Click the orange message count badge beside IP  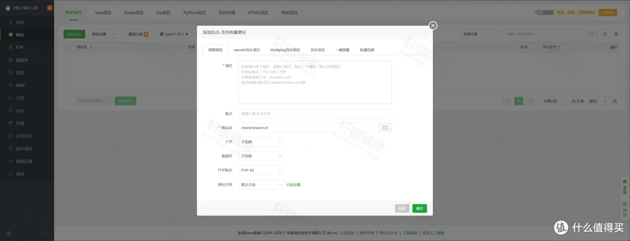[50, 8]
